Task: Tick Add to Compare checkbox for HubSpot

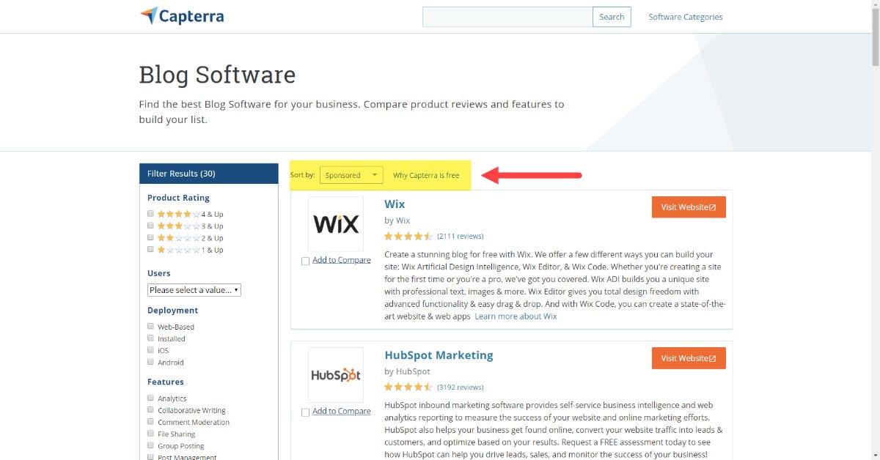Action: 305,412
